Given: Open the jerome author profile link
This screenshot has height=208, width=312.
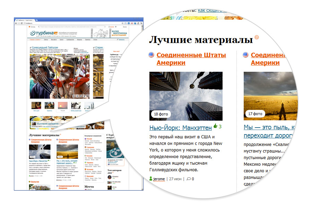Looking at the screenshot, I should [159, 179].
